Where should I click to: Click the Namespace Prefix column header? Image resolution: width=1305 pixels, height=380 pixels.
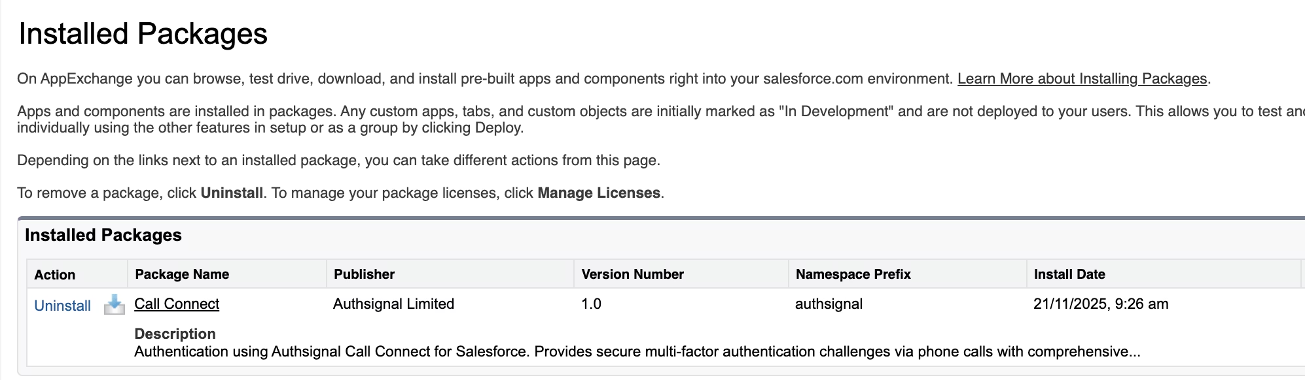[853, 274]
